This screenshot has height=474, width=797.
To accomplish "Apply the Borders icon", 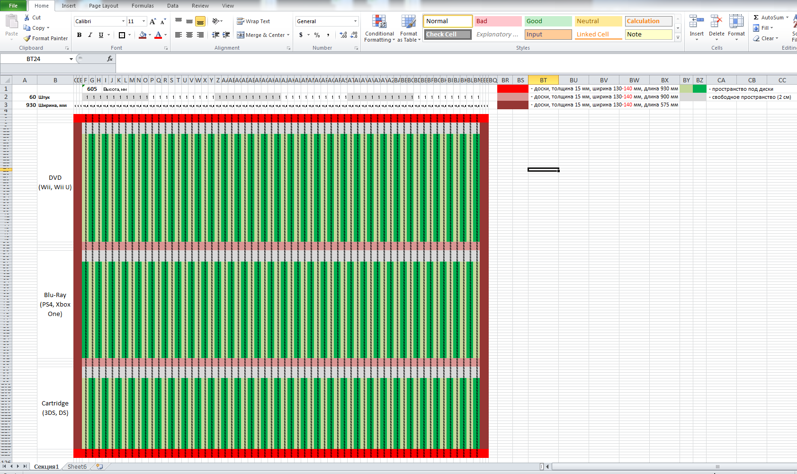I will tap(122, 35).
